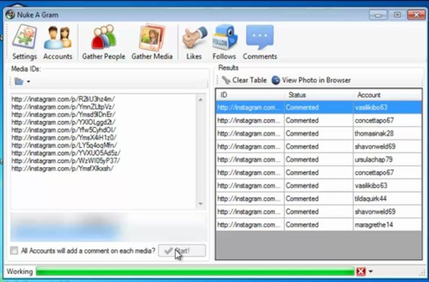
Task: Open the Follows bird tool
Action: [224, 42]
